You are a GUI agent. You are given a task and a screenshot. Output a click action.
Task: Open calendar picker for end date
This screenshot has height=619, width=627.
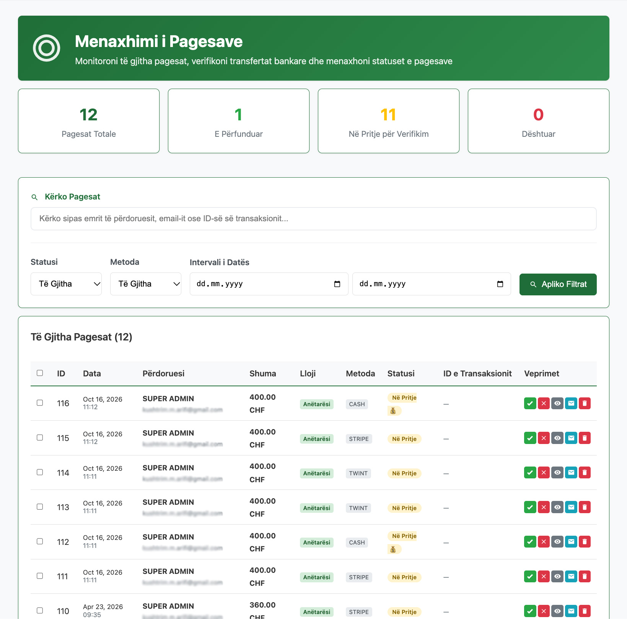pos(500,284)
